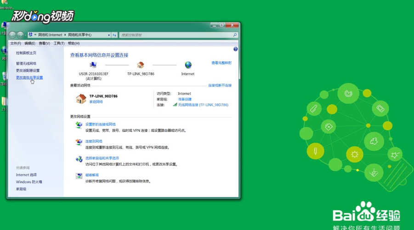
Task: Open 更改适配器设置 link
Action: click(x=28, y=71)
